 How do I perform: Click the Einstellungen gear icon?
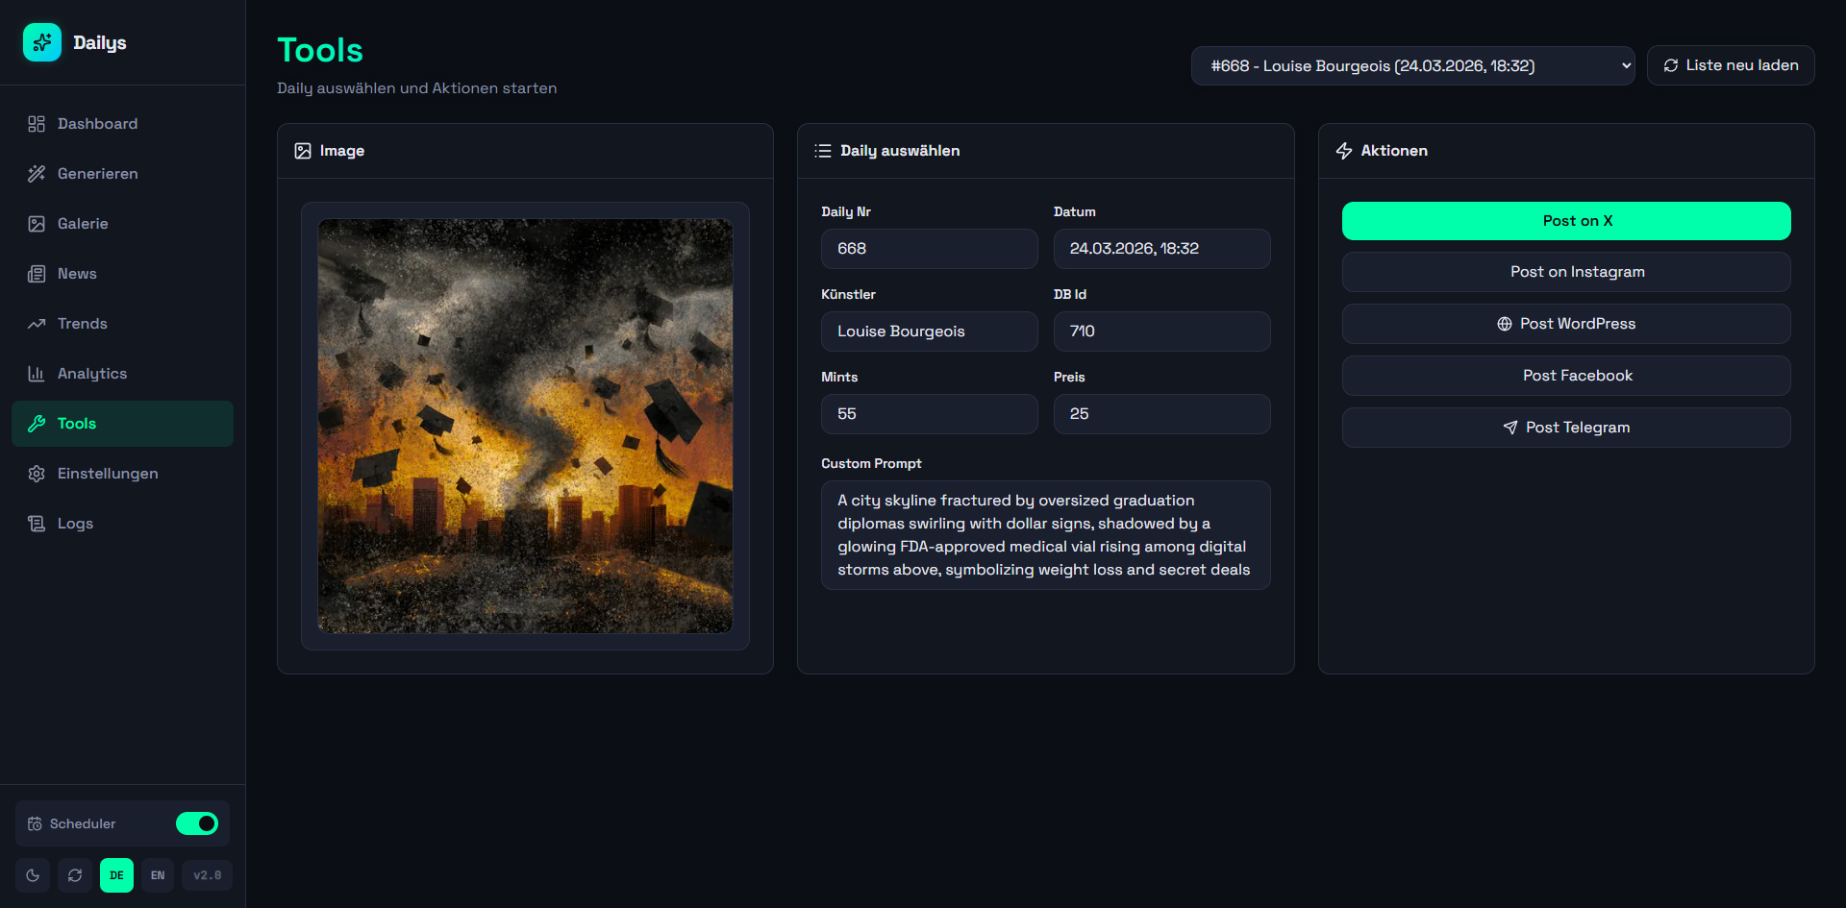(37, 474)
